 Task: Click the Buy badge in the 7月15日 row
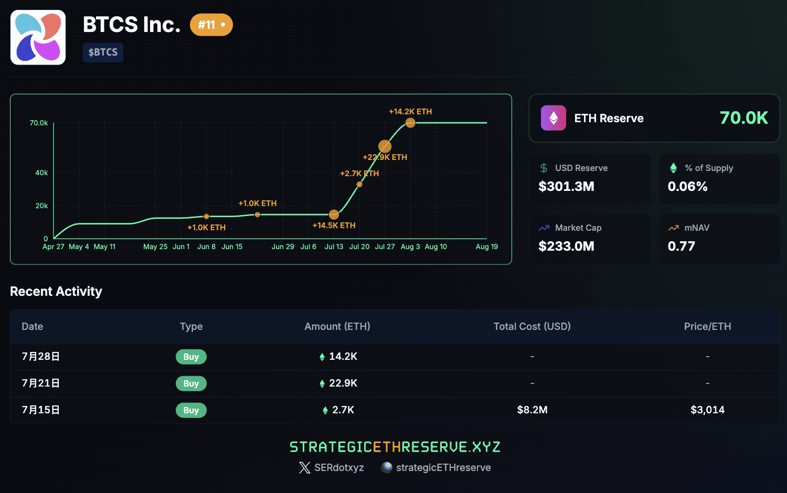click(x=191, y=410)
